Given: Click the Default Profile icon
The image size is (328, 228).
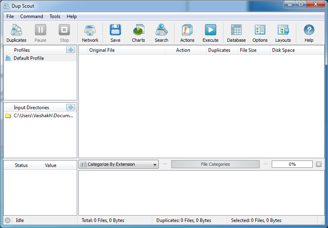Looking at the screenshot, I should 8,58.
